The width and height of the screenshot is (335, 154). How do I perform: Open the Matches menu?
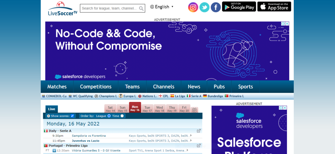(57, 87)
